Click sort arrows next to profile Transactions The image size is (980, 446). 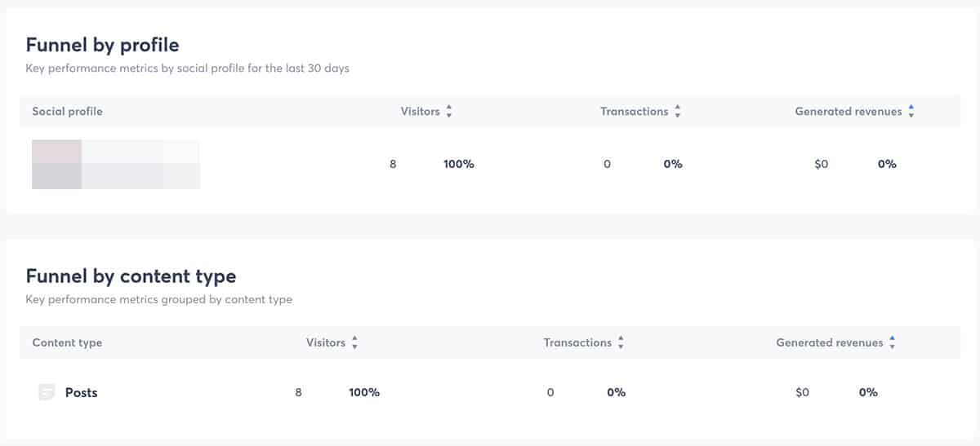click(x=678, y=112)
